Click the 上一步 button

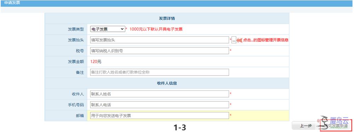click(x=306, y=126)
